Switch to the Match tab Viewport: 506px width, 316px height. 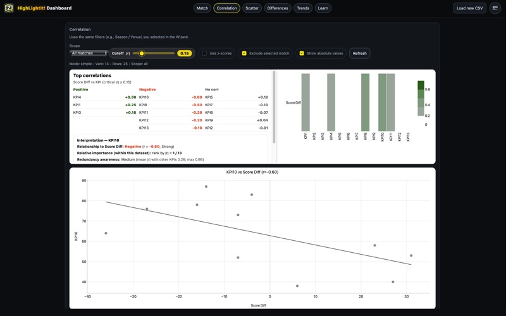202,8
